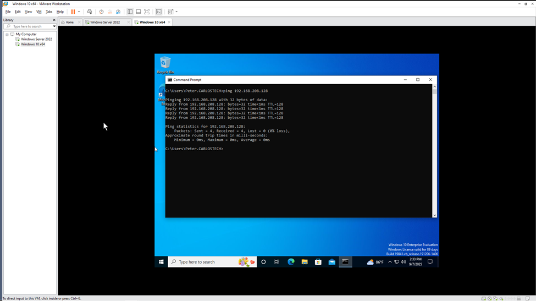
Task: Select Windows Server 2022 in library tree
Action: pyautogui.click(x=36, y=39)
